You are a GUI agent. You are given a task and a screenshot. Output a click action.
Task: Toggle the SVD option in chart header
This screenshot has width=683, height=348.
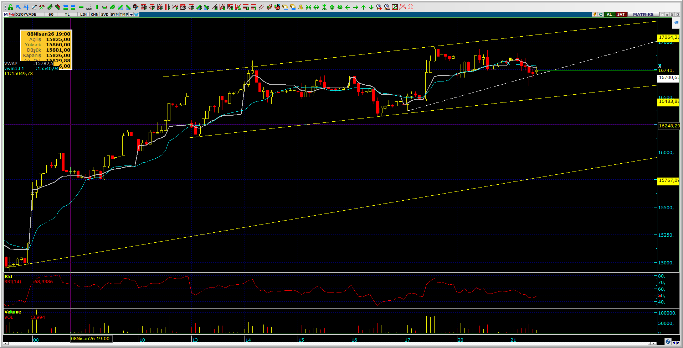coord(104,15)
